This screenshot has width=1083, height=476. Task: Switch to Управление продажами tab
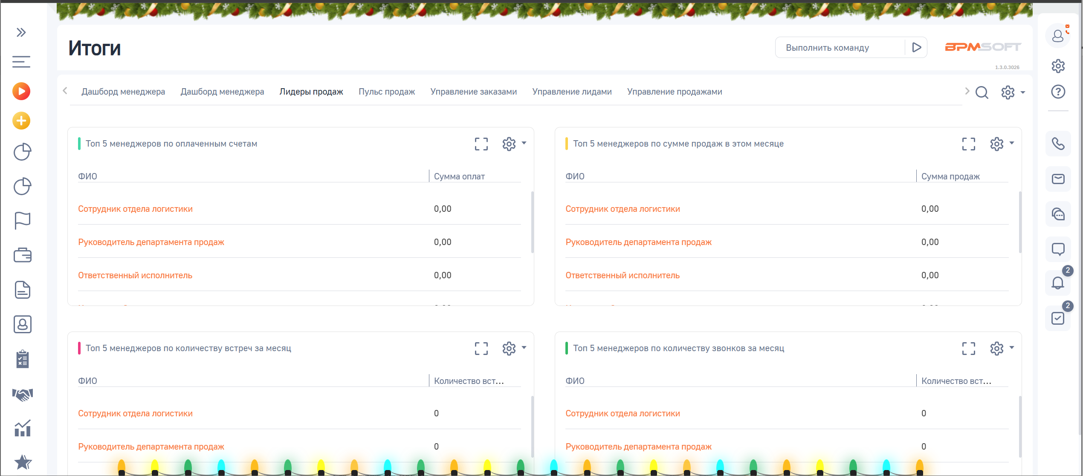click(675, 92)
